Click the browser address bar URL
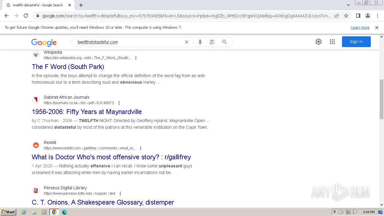Screen dimensions: 384x216 pos(187,16)
